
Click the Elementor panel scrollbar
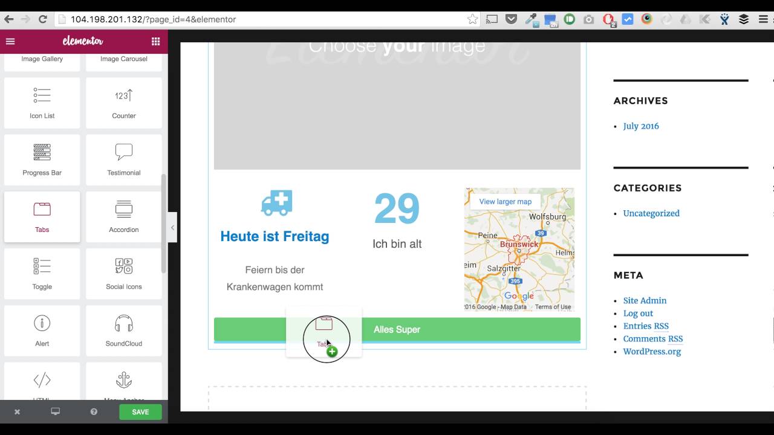coord(163,224)
